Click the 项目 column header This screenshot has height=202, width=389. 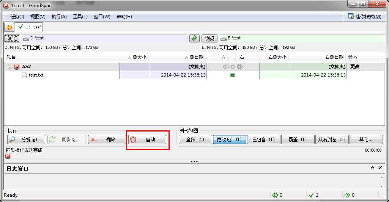[61, 57]
